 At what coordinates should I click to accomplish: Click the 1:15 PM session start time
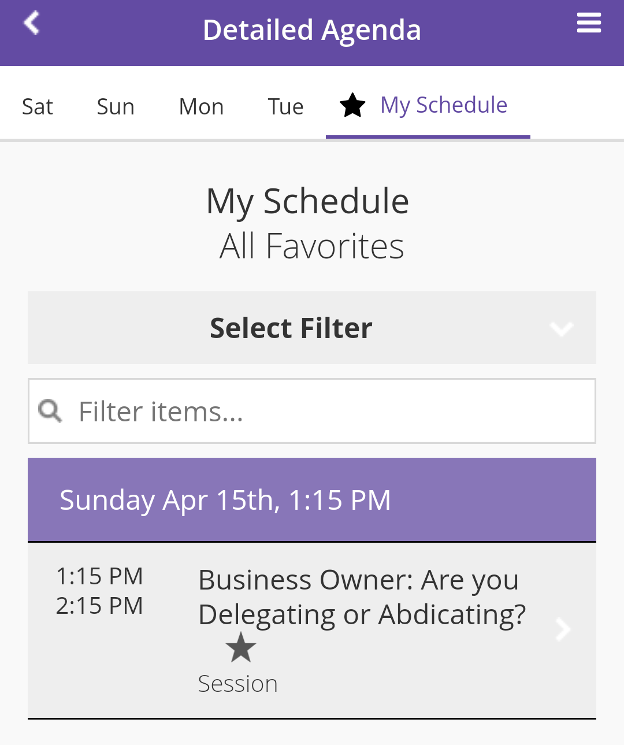click(99, 576)
